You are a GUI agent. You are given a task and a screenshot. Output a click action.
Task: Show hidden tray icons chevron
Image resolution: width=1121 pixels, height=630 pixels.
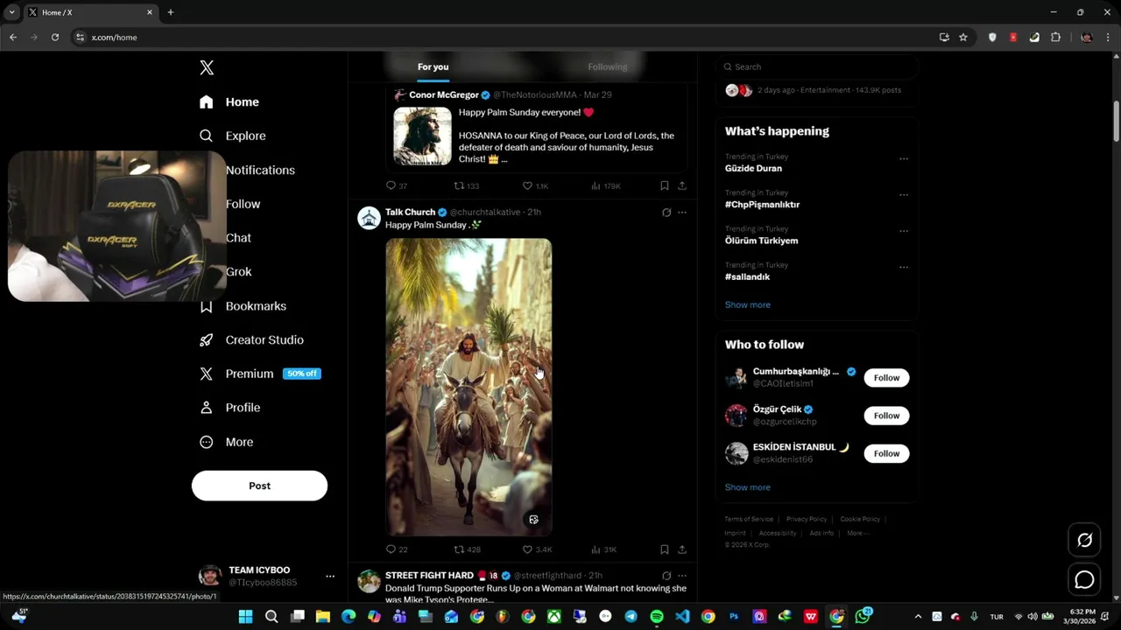click(x=918, y=617)
